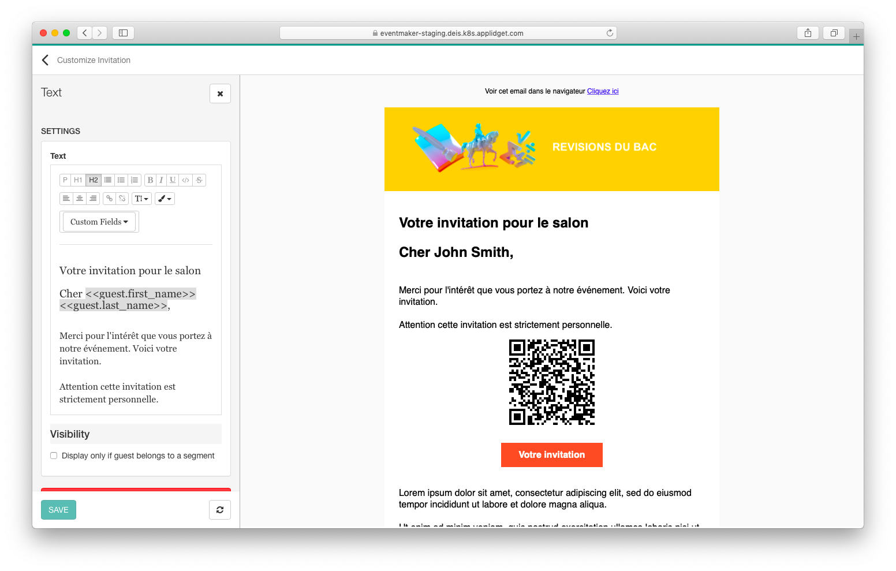Insert a numbered list
The height and width of the screenshot is (571, 896).
point(135,180)
